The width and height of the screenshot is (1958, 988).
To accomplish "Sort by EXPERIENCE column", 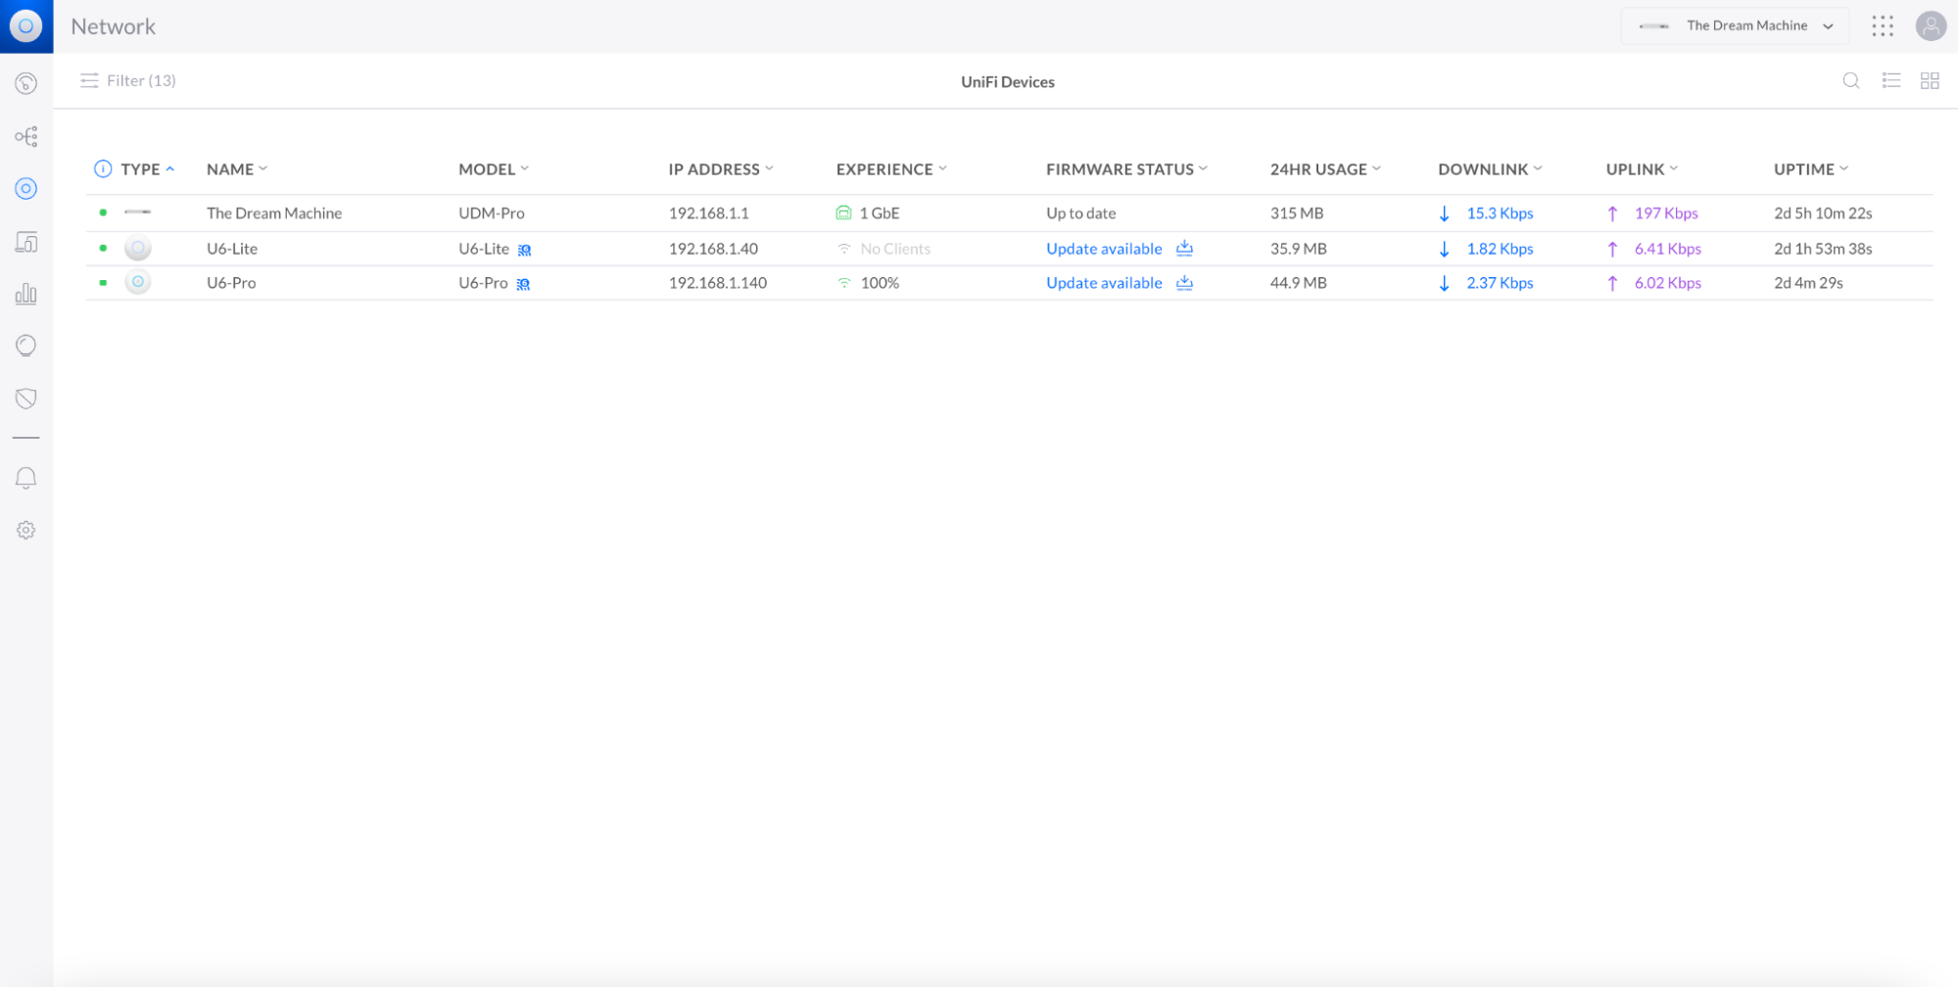I will [891, 168].
